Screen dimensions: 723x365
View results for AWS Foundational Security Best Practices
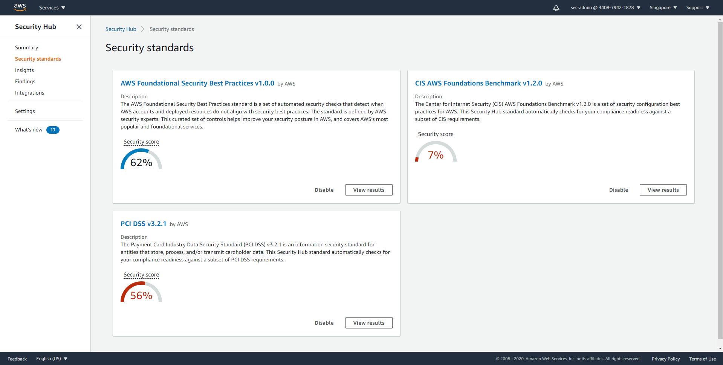tap(369, 190)
